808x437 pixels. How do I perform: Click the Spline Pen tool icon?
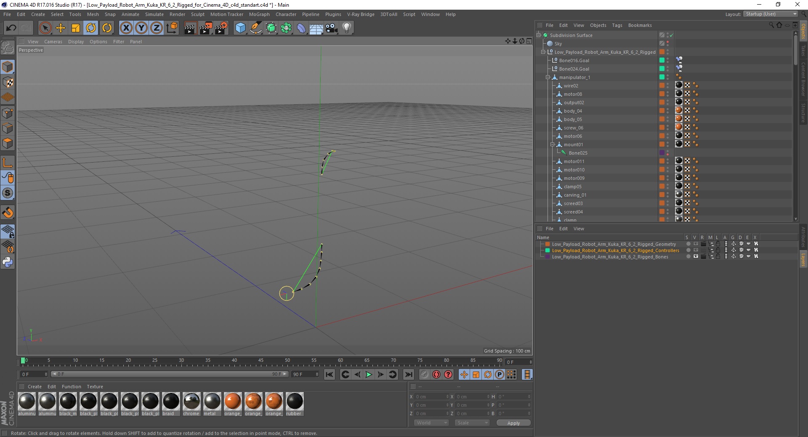pos(256,28)
